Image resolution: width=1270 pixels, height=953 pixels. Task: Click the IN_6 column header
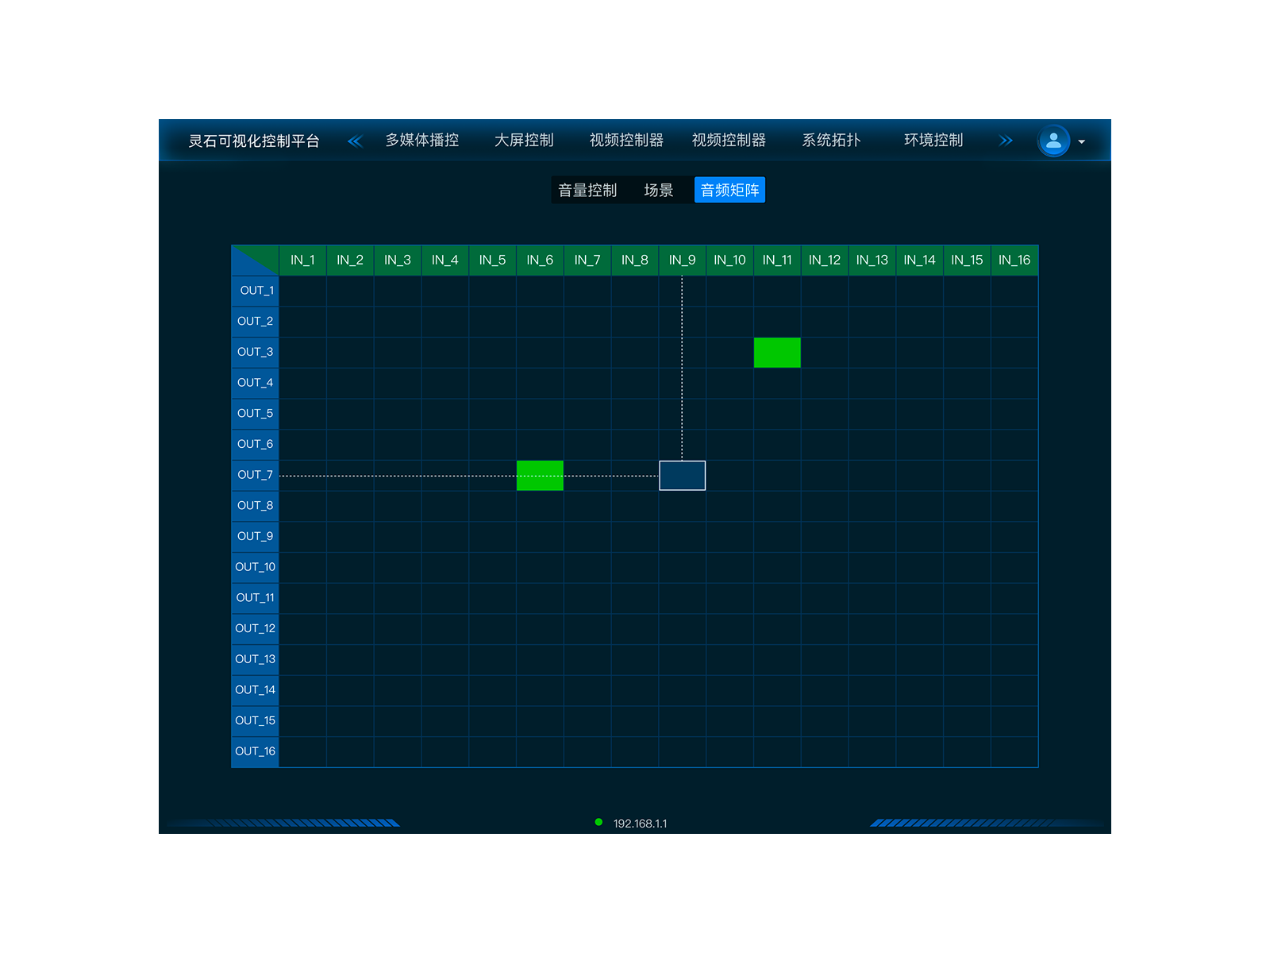point(540,260)
